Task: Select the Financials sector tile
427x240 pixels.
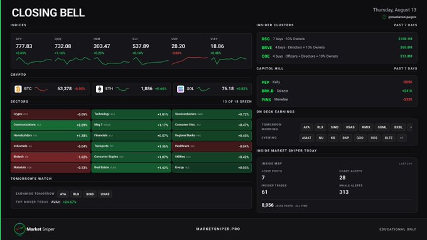Action: [131, 135]
